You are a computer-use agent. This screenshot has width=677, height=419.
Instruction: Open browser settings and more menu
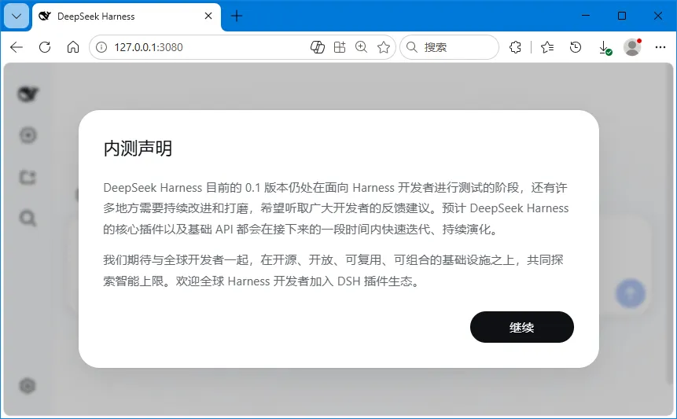click(660, 47)
